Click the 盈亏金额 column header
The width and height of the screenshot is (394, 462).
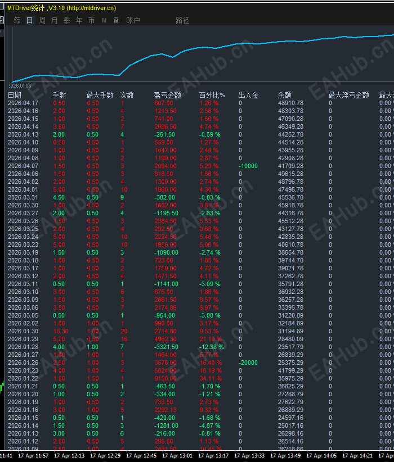click(167, 95)
